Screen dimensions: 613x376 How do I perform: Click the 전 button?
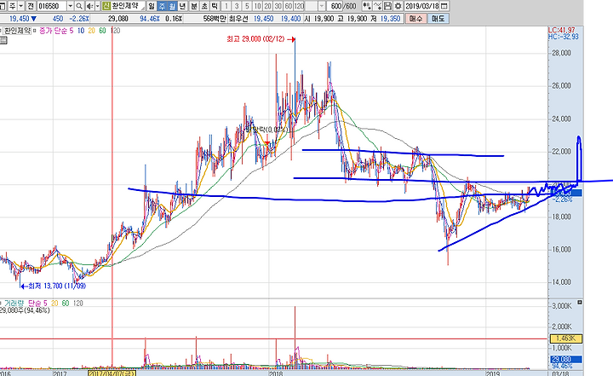click(31, 6)
